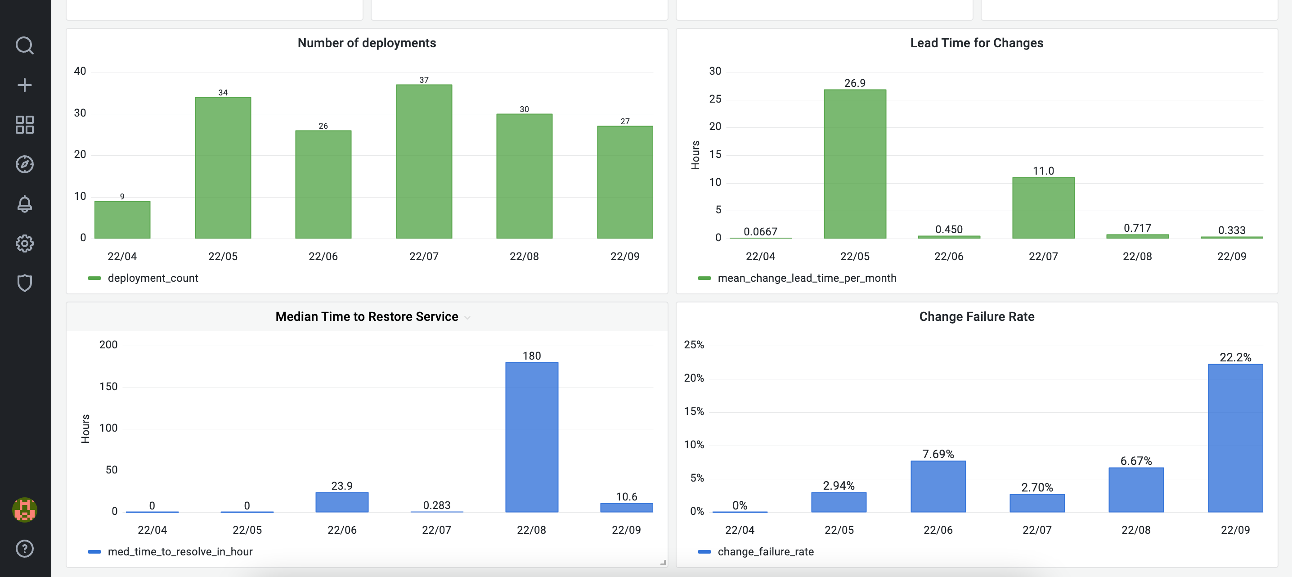Open the Server Admin shield icon
The height and width of the screenshot is (577, 1292).
coord(25,283)
